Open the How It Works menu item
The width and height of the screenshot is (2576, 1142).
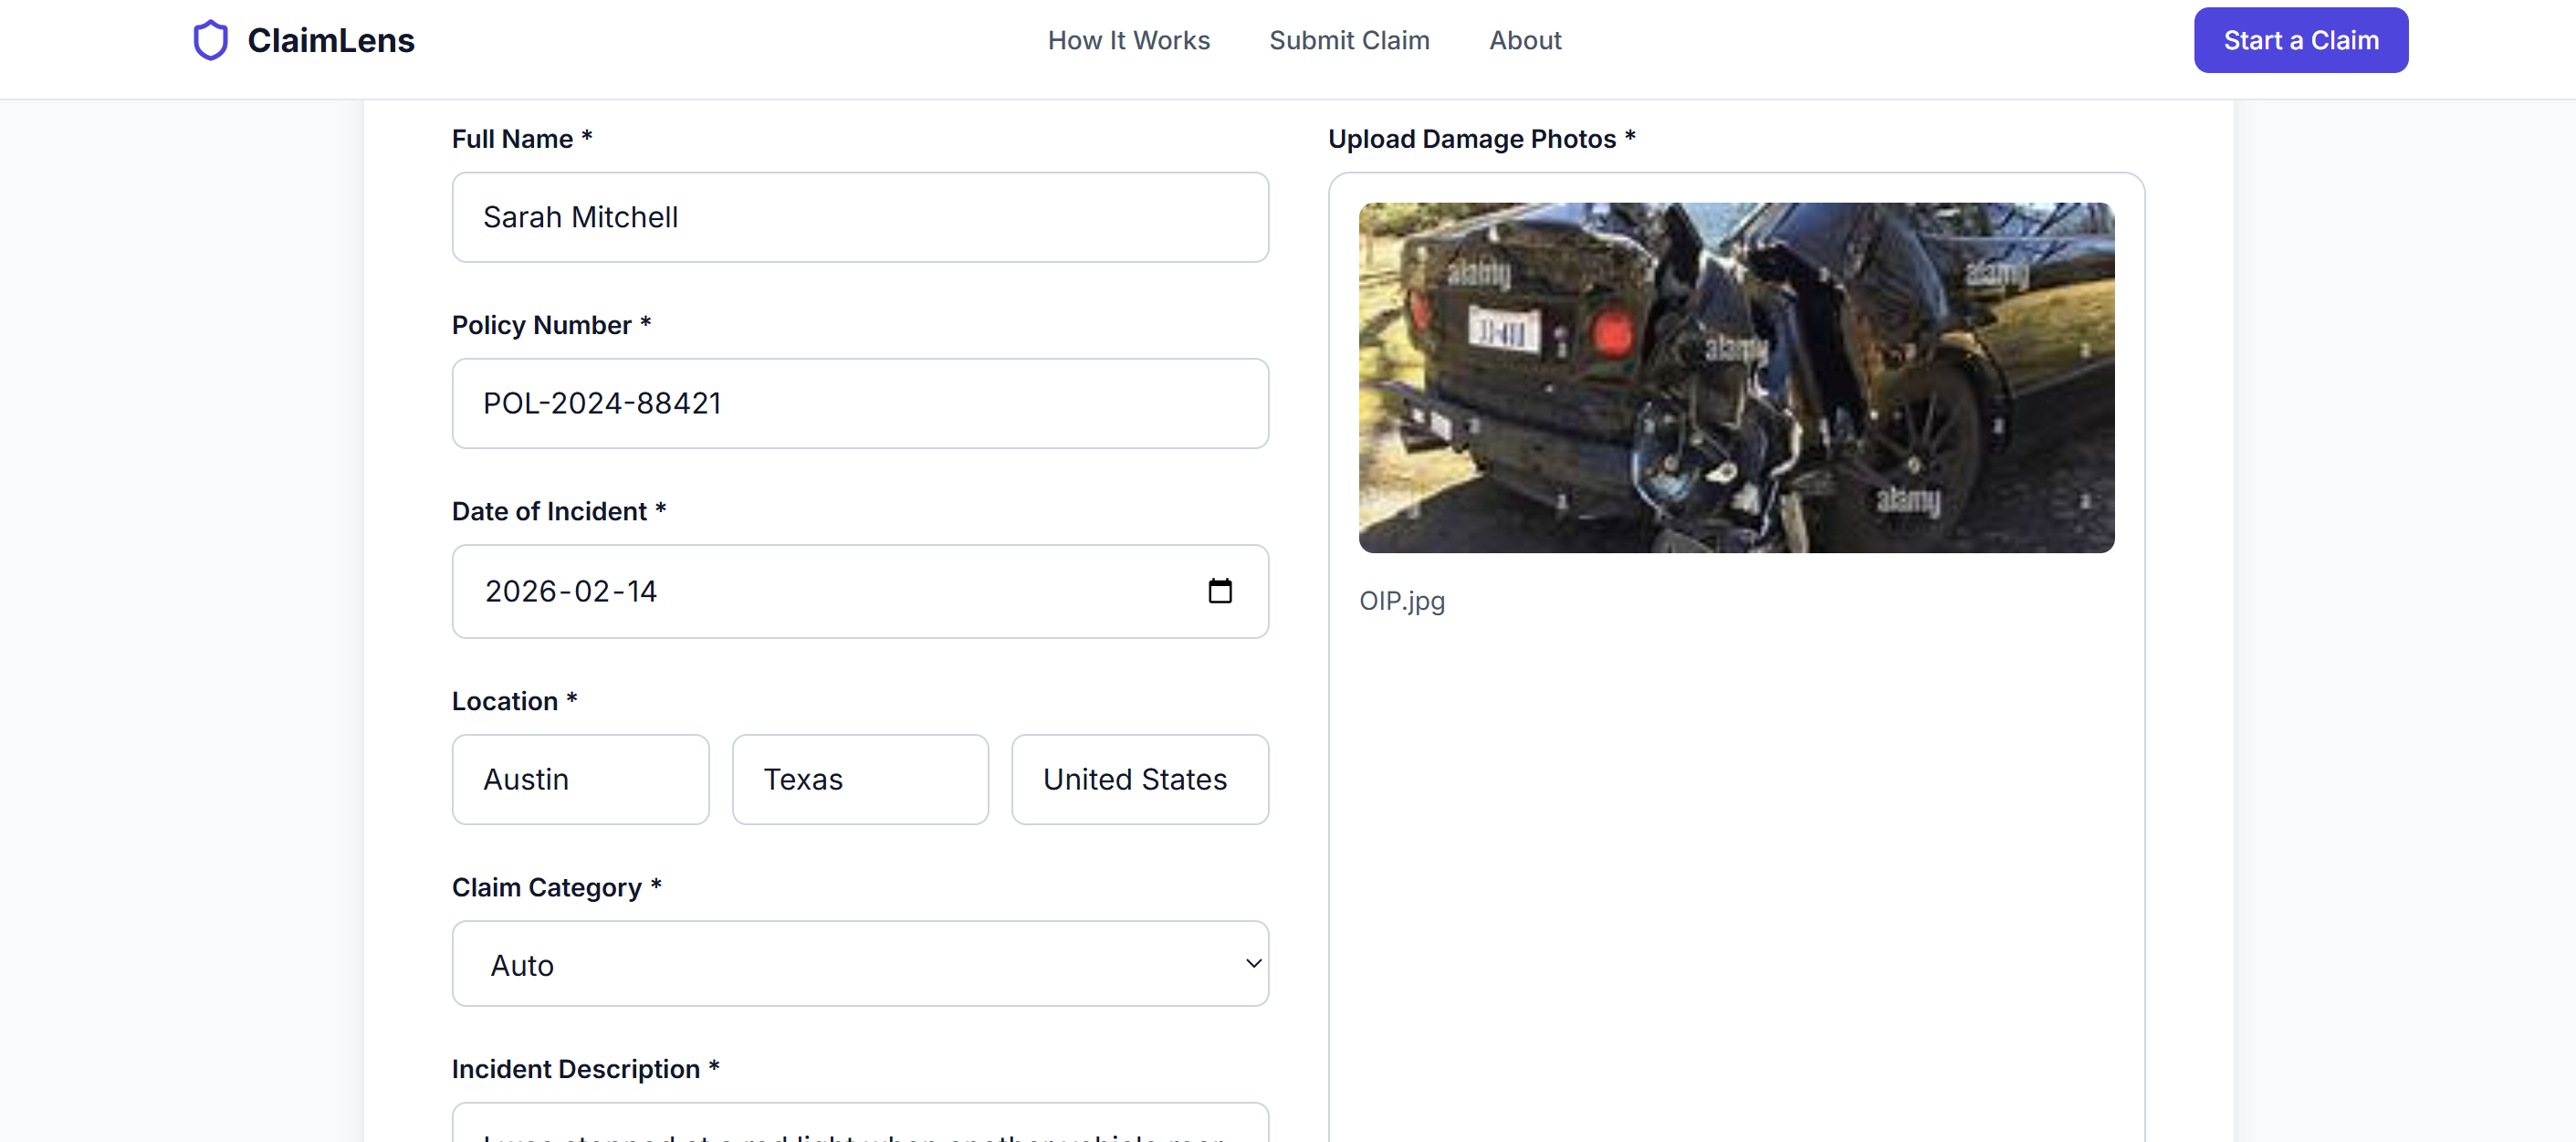pyautogui.click(x=1128, y=40)
